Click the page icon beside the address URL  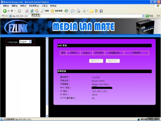click(x=11, y=16)
